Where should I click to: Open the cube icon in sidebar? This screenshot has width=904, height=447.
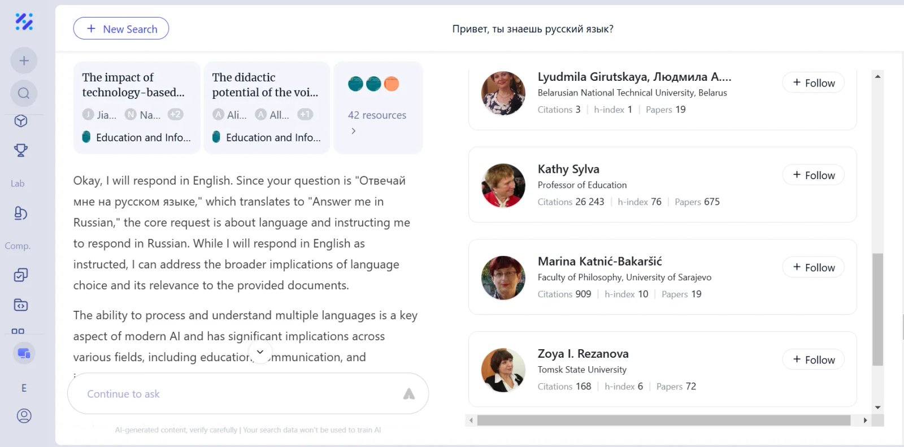pos(21,121)
